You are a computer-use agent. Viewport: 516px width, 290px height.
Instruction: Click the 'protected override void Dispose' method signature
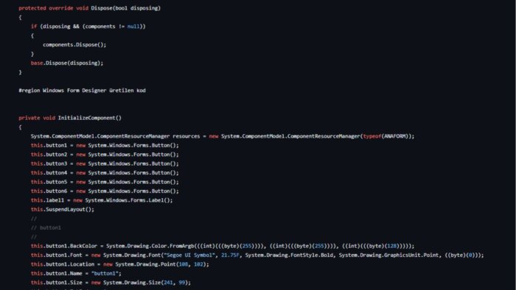[x=89, y=8]
